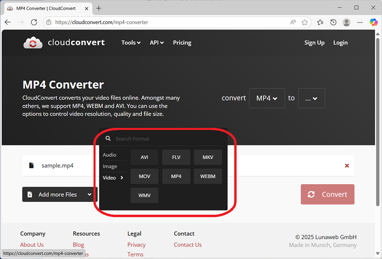The height and width of the screenshot is (259, 382).
Task: Choose WMV output format
Action: click(x=145, y=195)
